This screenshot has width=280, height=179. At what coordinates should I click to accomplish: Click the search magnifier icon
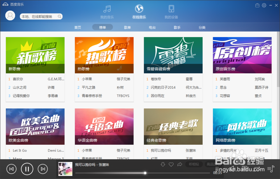59,16
